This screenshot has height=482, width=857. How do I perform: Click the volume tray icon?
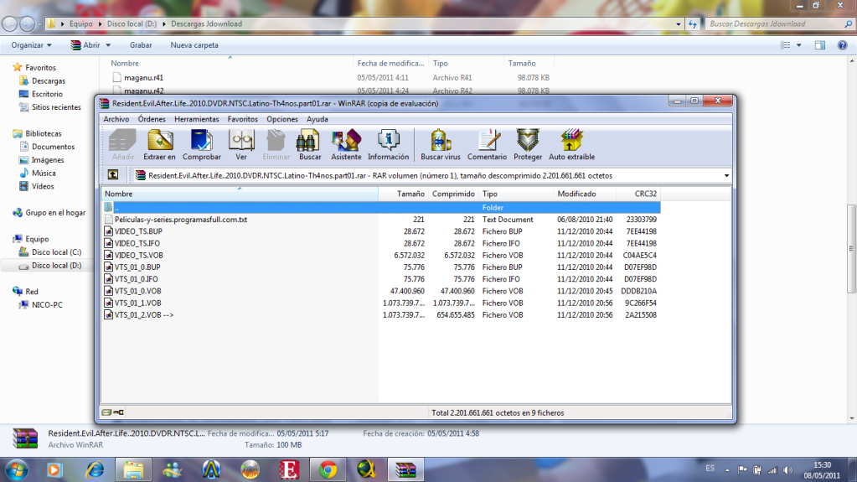pyautogui.click(x=787, y=470)
